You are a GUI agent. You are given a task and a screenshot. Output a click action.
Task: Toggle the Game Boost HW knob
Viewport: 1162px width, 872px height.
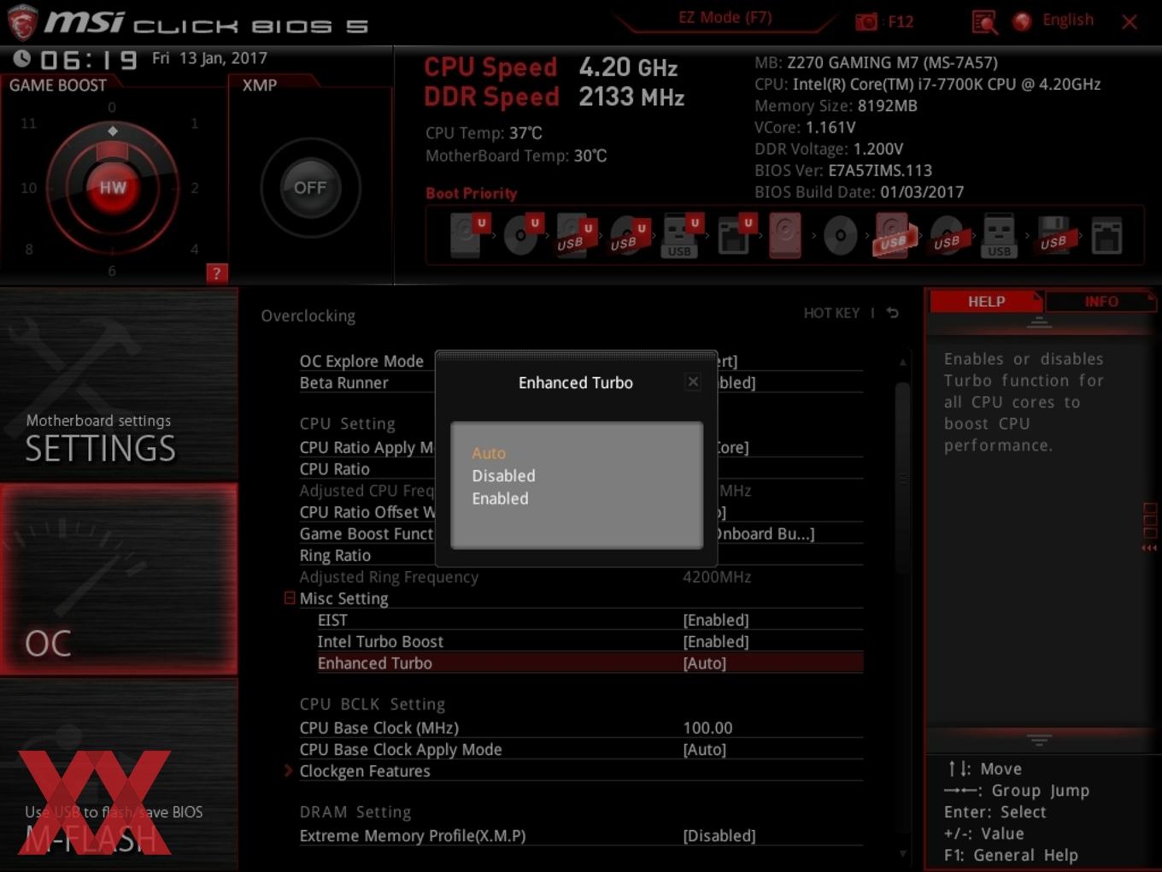(113, 187)
